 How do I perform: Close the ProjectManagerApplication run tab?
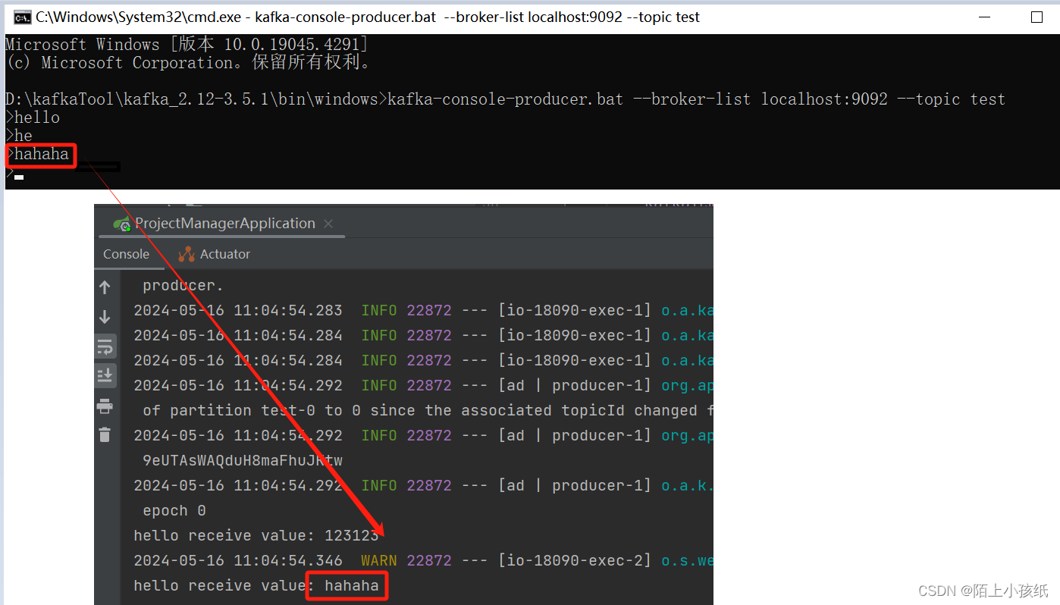pos(328,224)
